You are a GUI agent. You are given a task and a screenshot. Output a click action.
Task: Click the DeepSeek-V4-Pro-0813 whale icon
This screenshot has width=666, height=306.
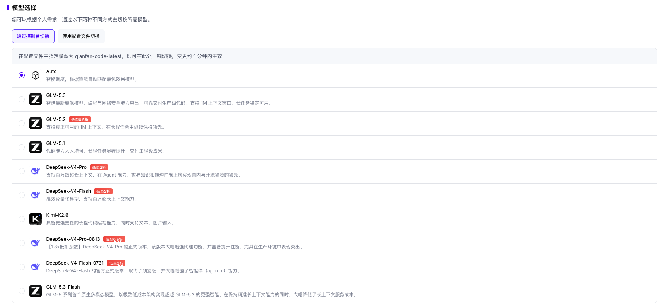click(x=36, y=243)
